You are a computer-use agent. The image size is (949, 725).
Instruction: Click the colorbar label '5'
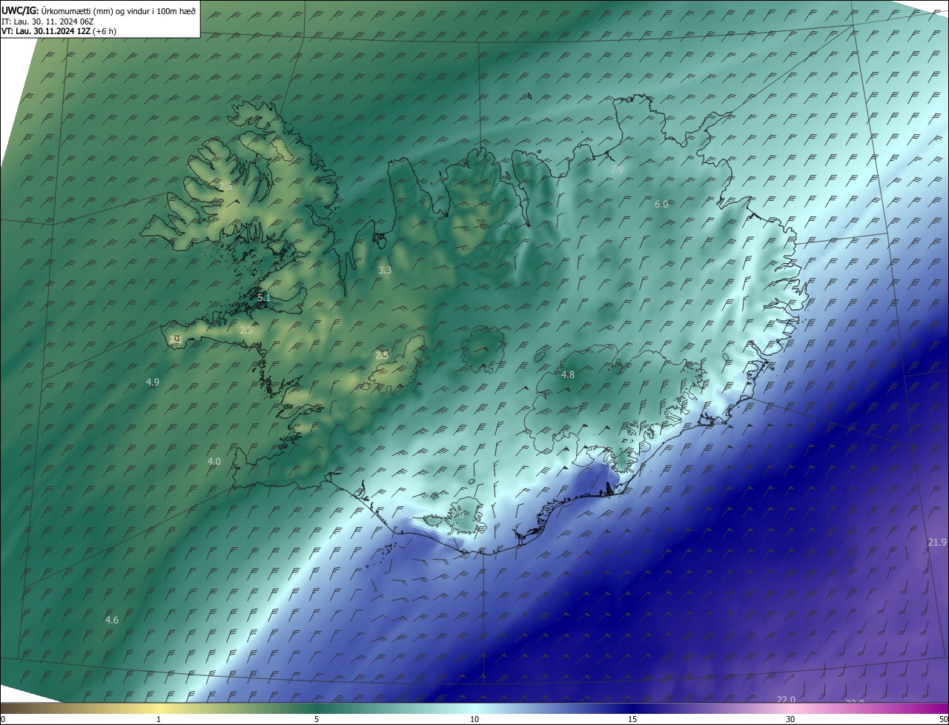[317, 719]
